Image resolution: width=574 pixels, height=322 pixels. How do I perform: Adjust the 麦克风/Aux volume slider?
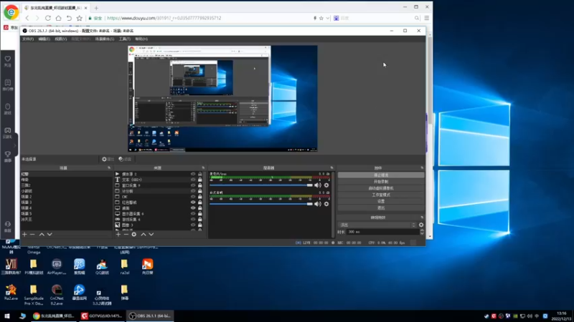(261, 185)
